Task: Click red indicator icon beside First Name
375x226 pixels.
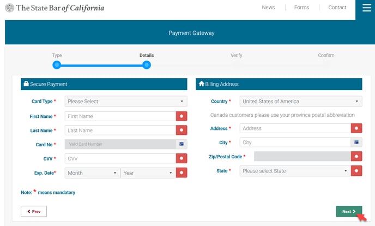Action: coord(182,116)
